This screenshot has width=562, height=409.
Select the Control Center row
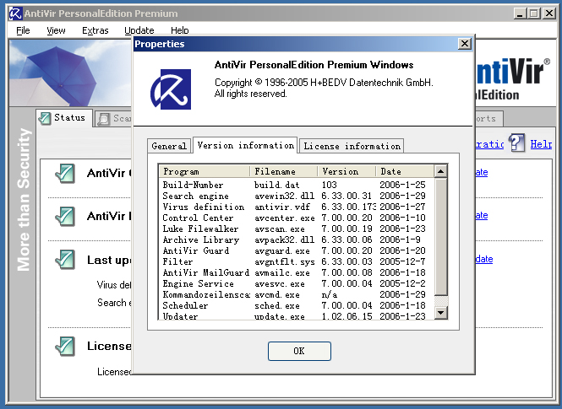pyautogui.click(x=297, y=218)
